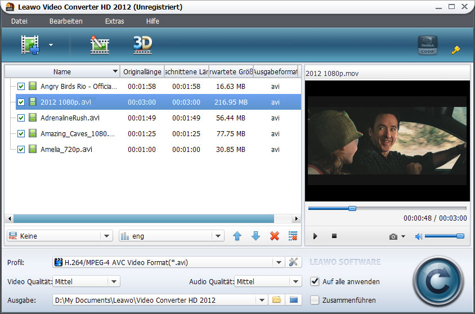Open the Audio Qualität dropdown
Image resolution: width=475 pixels, height=314 pixels.
click(295, 281)
